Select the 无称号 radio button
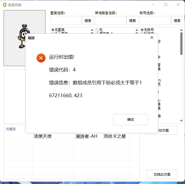This screenshot has height=184, width=185. (142, 30)
